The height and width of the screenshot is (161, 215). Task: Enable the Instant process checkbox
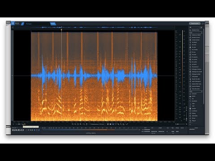90,124
